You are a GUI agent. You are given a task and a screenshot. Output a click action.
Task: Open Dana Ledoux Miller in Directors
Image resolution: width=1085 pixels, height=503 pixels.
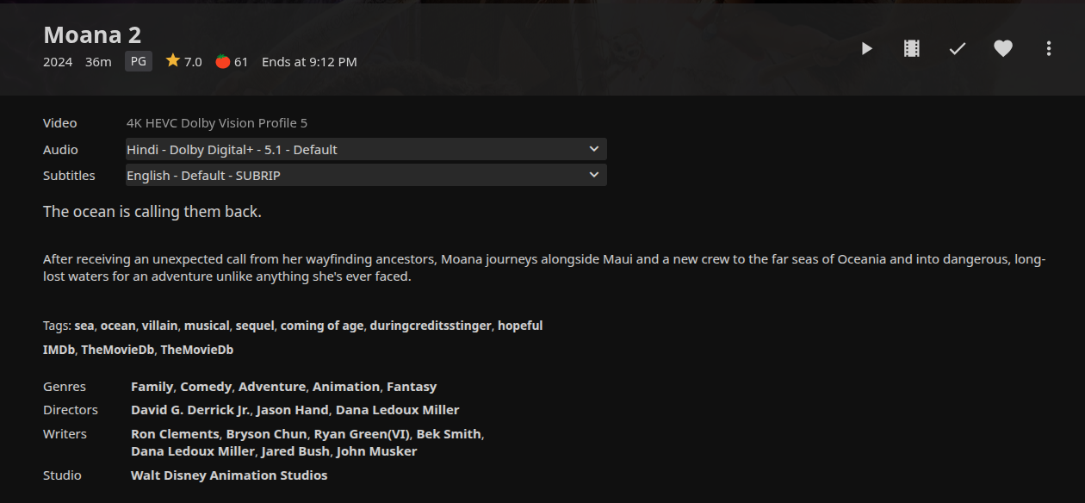(x=397, y=410)
